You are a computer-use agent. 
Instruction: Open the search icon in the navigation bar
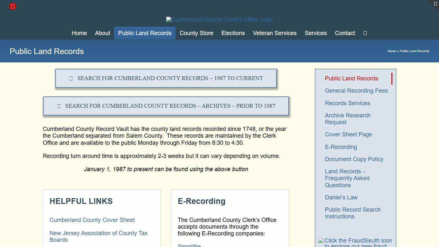[365, 33]
